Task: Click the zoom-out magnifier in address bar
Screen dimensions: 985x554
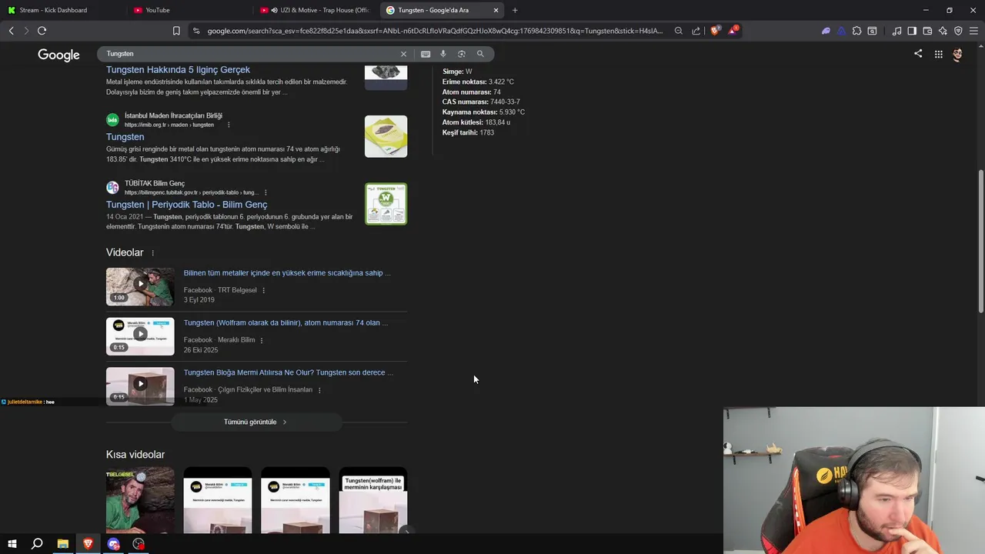Action: tap(678, 31)
